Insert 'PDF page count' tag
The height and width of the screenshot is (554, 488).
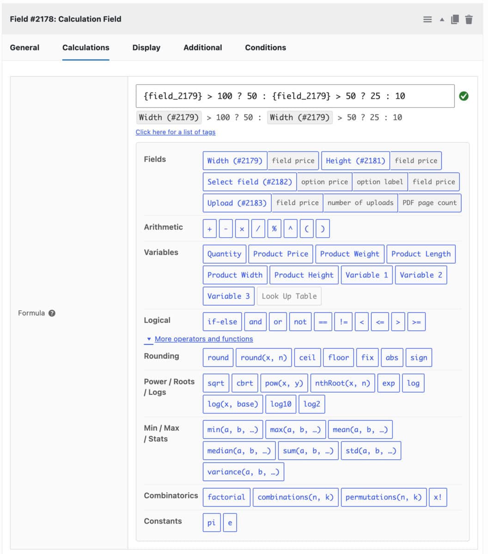click(429, 203)
